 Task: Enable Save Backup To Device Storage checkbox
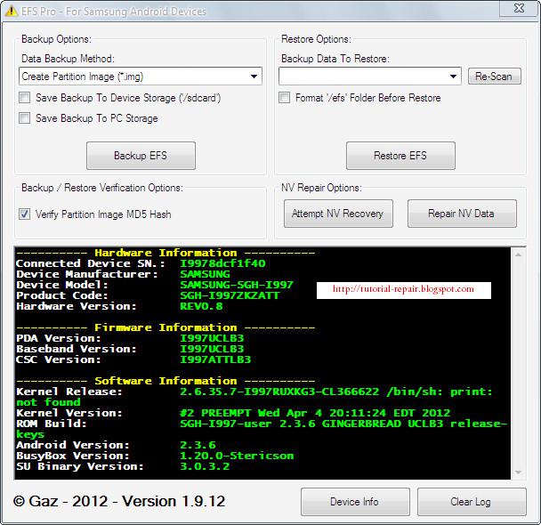click(25, 98)
